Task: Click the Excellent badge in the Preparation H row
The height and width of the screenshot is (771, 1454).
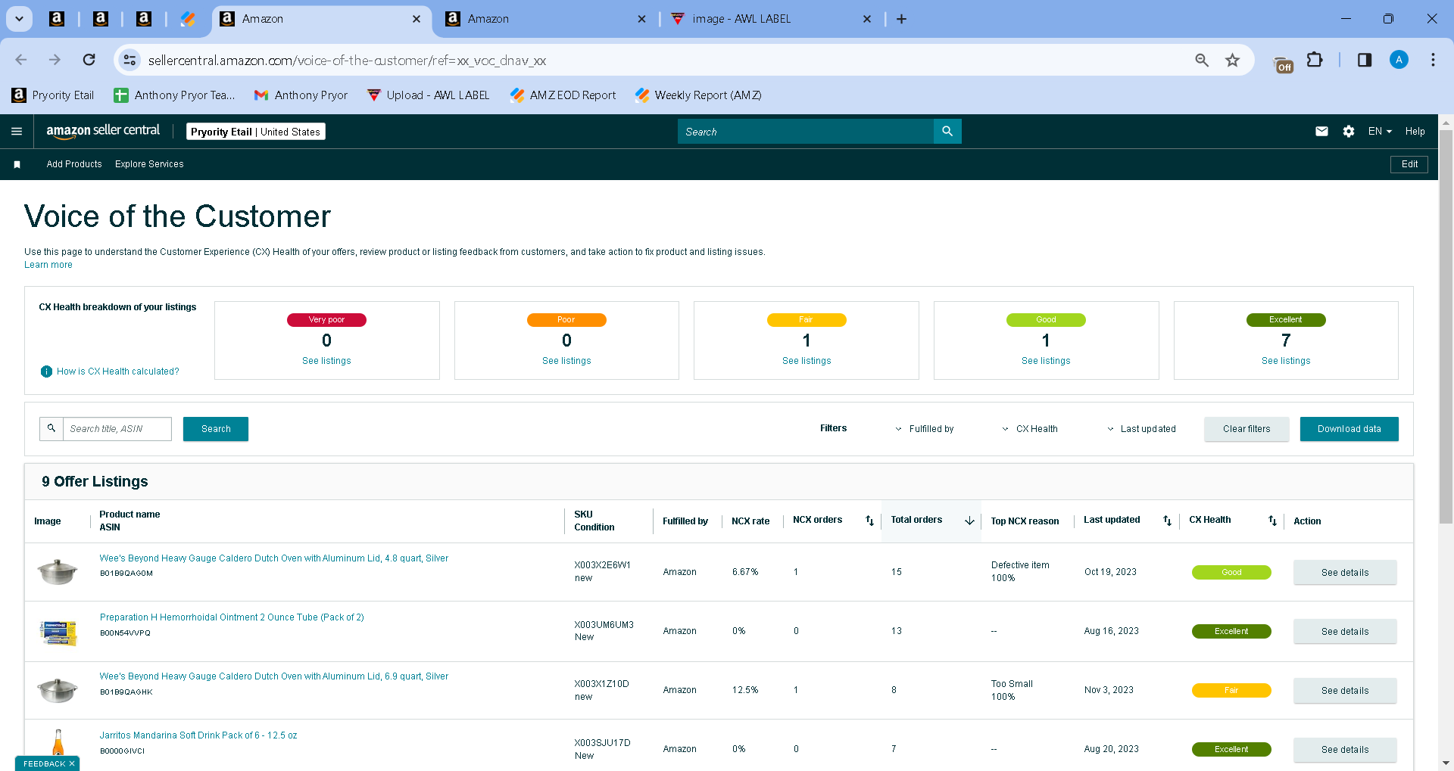Action: click(x=1231, y=631)
